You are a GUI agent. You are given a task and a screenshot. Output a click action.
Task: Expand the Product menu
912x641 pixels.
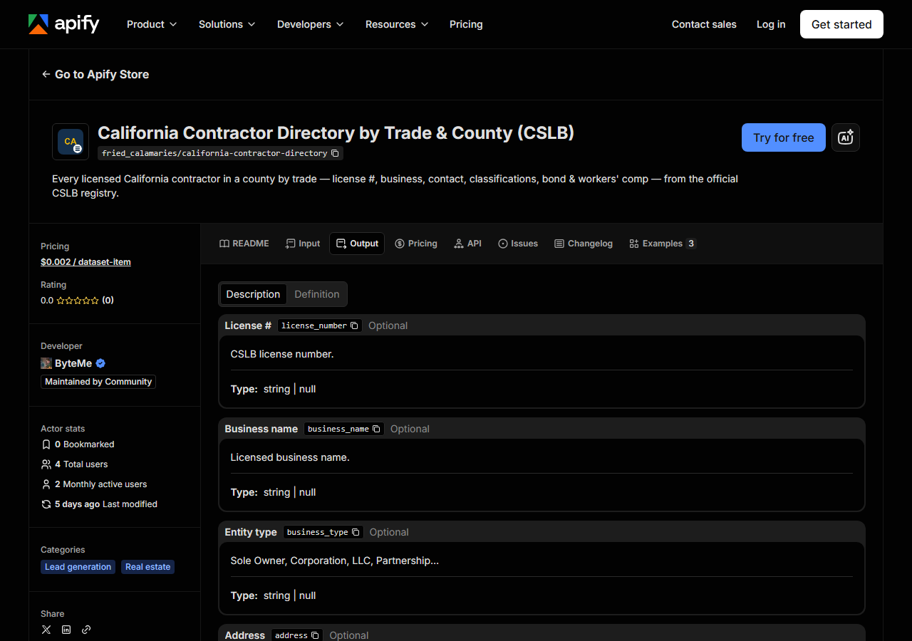pos(152,24)
